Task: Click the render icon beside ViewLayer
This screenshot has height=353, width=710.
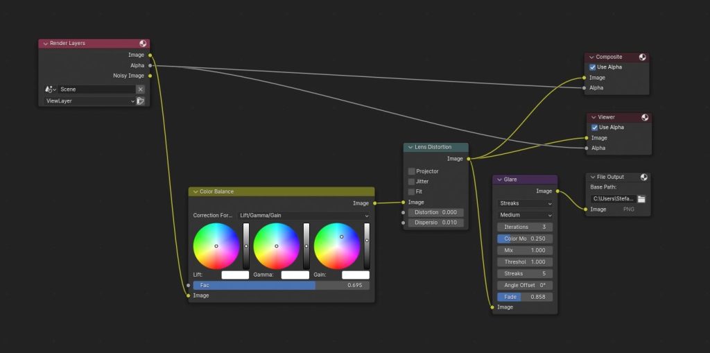Action: 141,101
